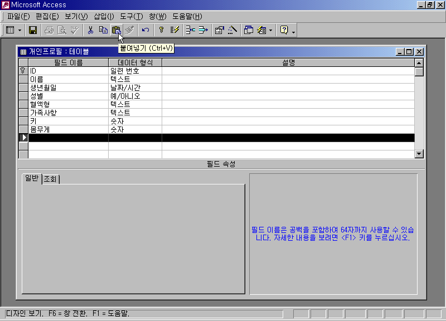Viewport: 446px width, 321px height.
Task: Select the 가족사항 field name cell
Action: [68, 113]
